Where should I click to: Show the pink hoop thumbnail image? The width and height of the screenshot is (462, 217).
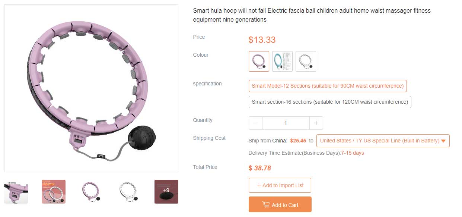pos(91,192)
